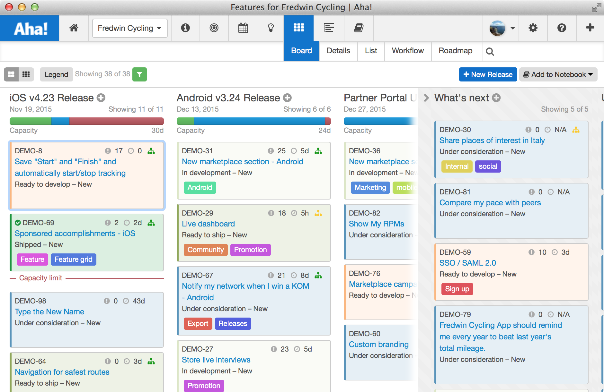Click the plus add icon in top bar
The height and width of the screenshot is (392, 604).
(590, 28)
